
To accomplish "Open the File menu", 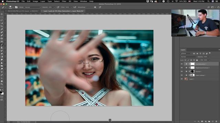I will [23, 1].
